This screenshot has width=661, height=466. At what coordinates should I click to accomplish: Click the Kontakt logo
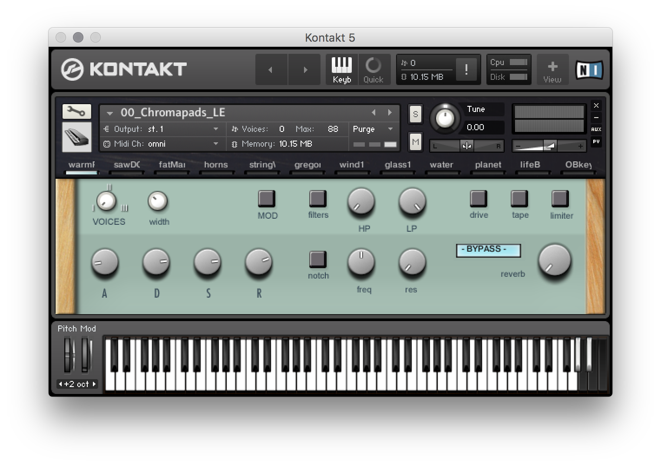coord(124,69)
